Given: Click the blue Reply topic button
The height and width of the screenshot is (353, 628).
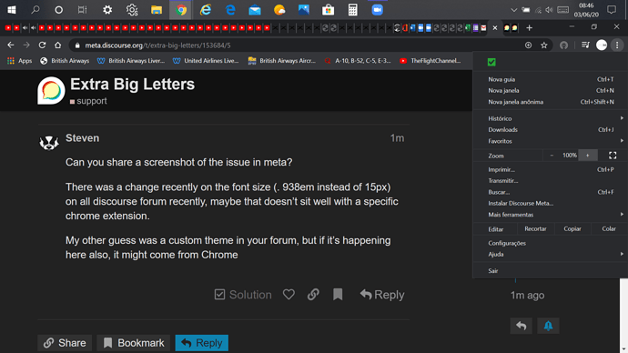Looking at the screenshot, I should click(202, 343).
